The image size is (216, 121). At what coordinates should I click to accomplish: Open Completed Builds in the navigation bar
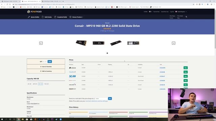(61, 17)
